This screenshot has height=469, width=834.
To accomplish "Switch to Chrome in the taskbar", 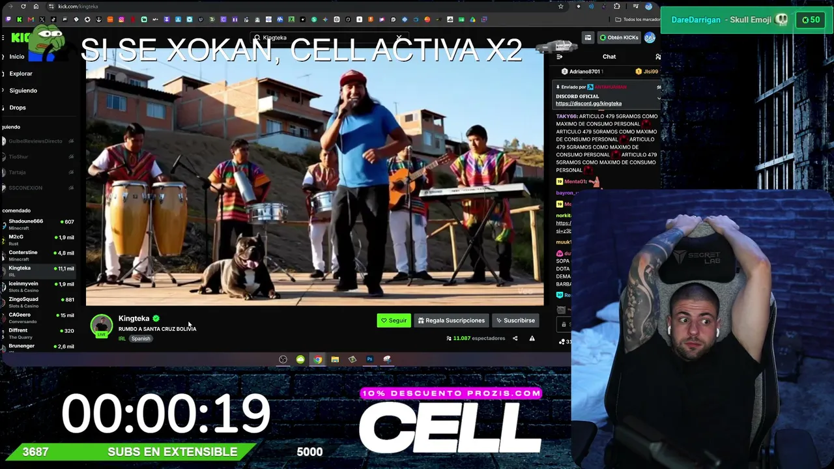I will click(317, 360).
